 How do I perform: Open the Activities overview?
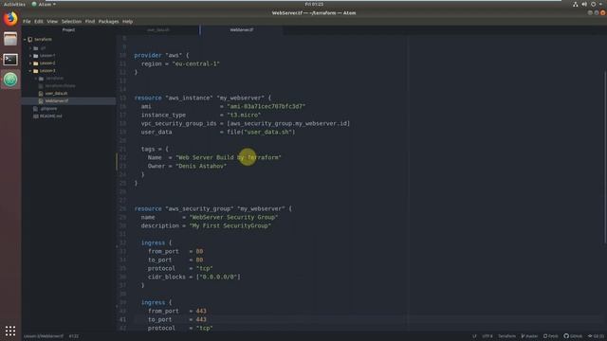point(14,4)
